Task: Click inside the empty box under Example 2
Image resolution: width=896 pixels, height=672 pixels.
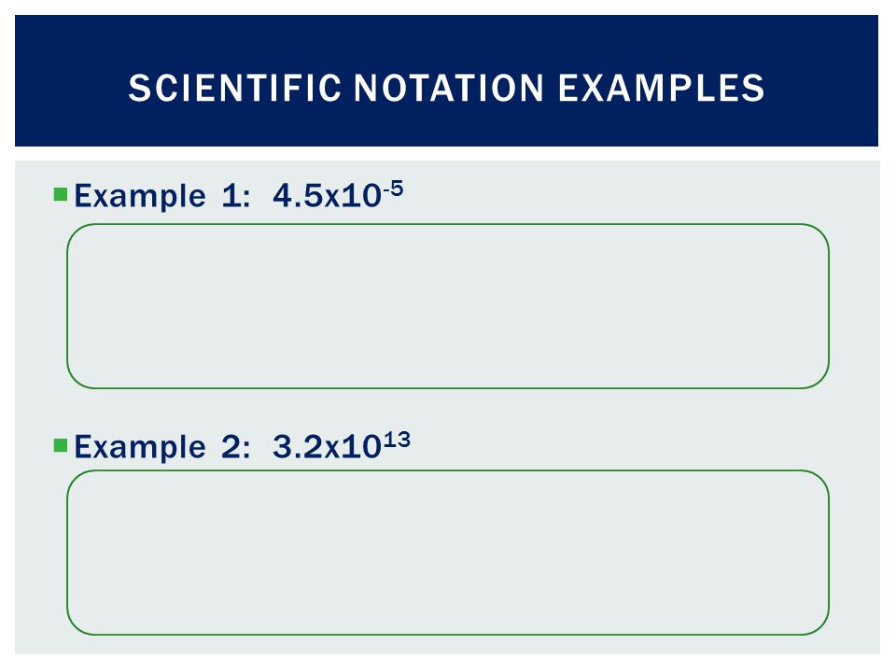Action: coord(448,553)
